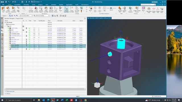The width and height of the screenshot is (182, 102).
Task: Switch to the Curve tab
Action: click(34, 5)
